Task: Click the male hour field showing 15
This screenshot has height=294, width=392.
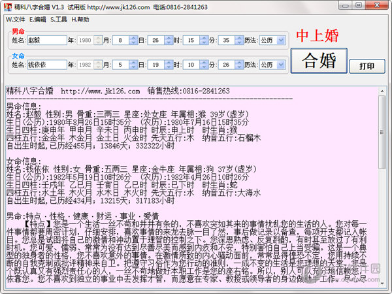Action: point(191,41)
